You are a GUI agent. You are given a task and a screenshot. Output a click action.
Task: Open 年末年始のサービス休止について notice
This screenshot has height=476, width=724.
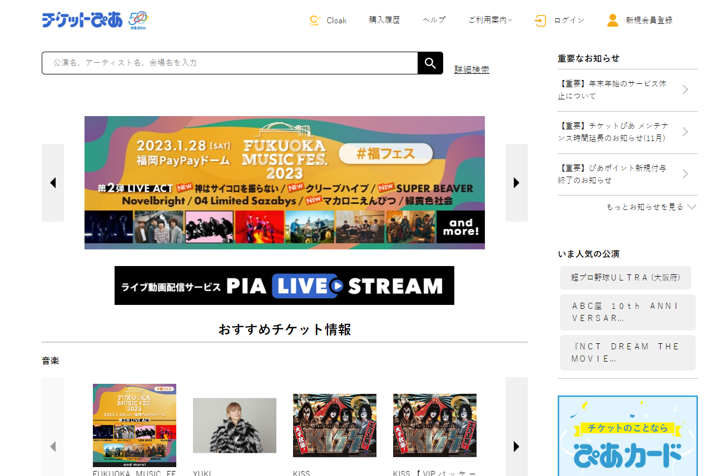612,90
